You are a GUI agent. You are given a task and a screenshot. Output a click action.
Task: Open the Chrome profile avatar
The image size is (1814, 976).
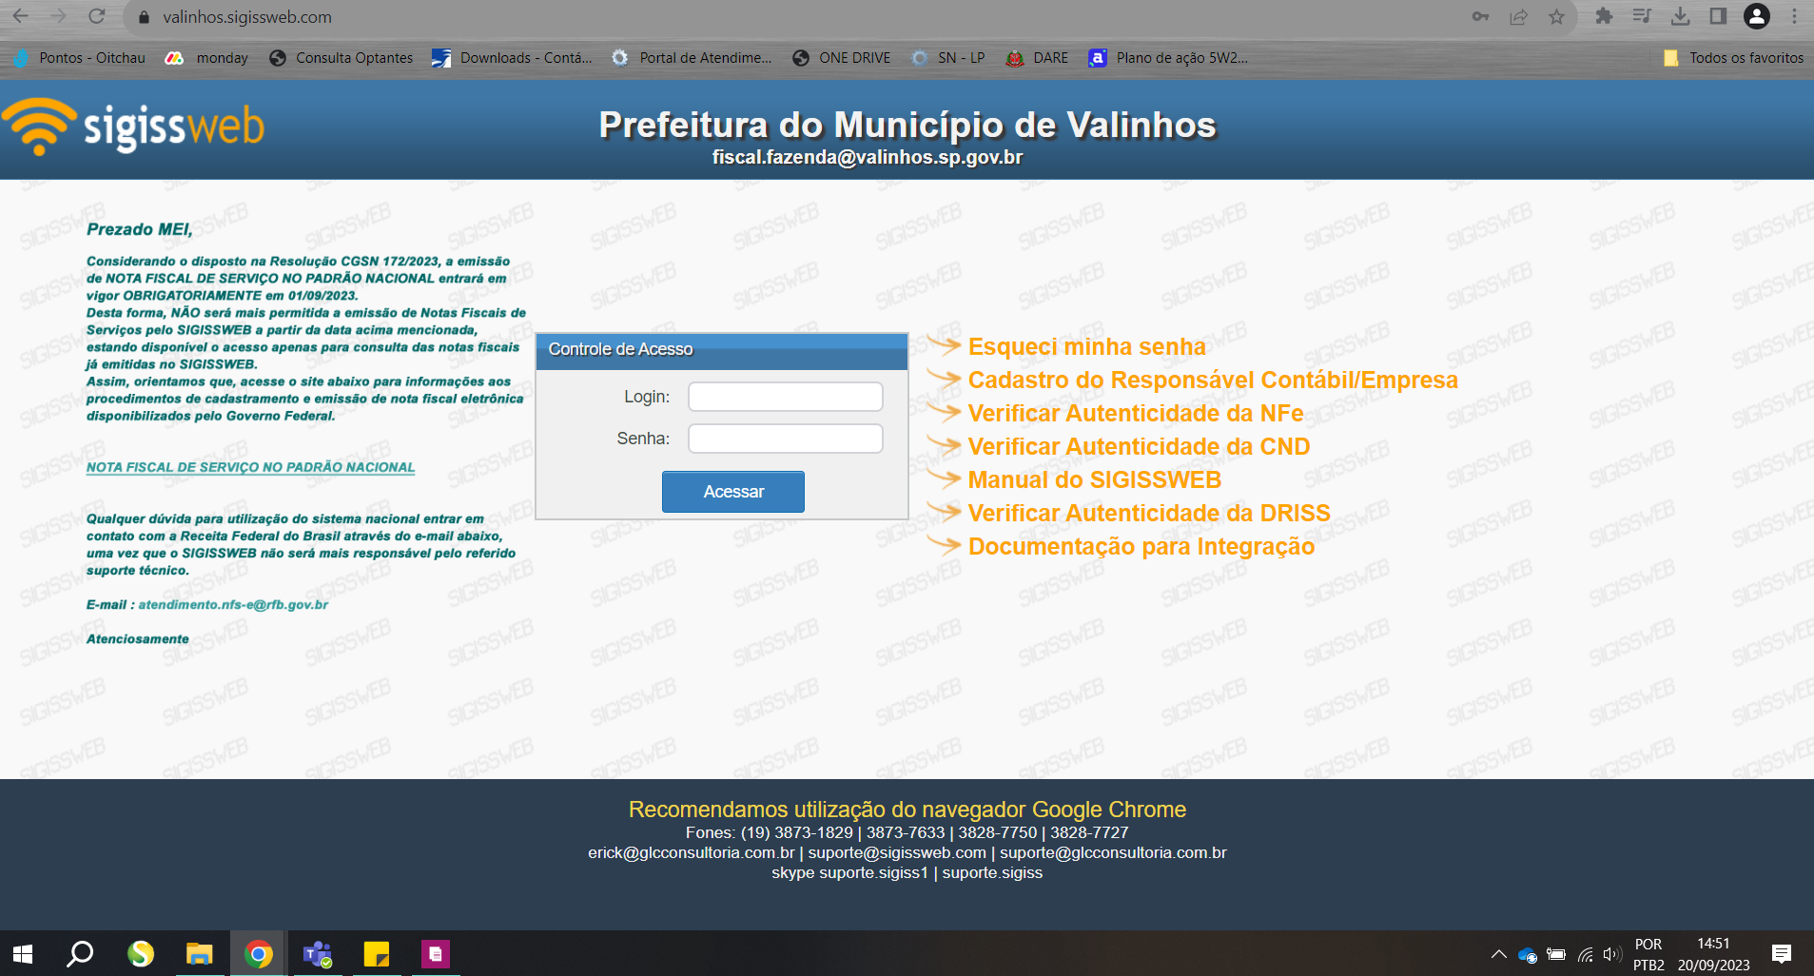coord(1757,16)
